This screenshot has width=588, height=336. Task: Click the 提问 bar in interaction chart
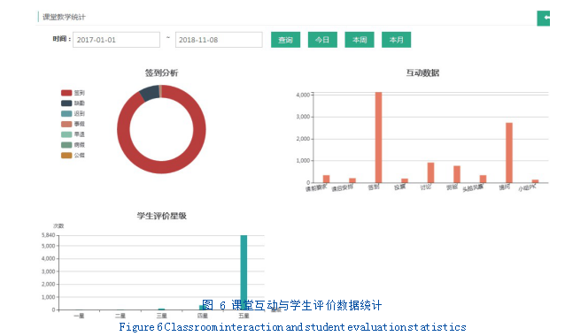509,153
